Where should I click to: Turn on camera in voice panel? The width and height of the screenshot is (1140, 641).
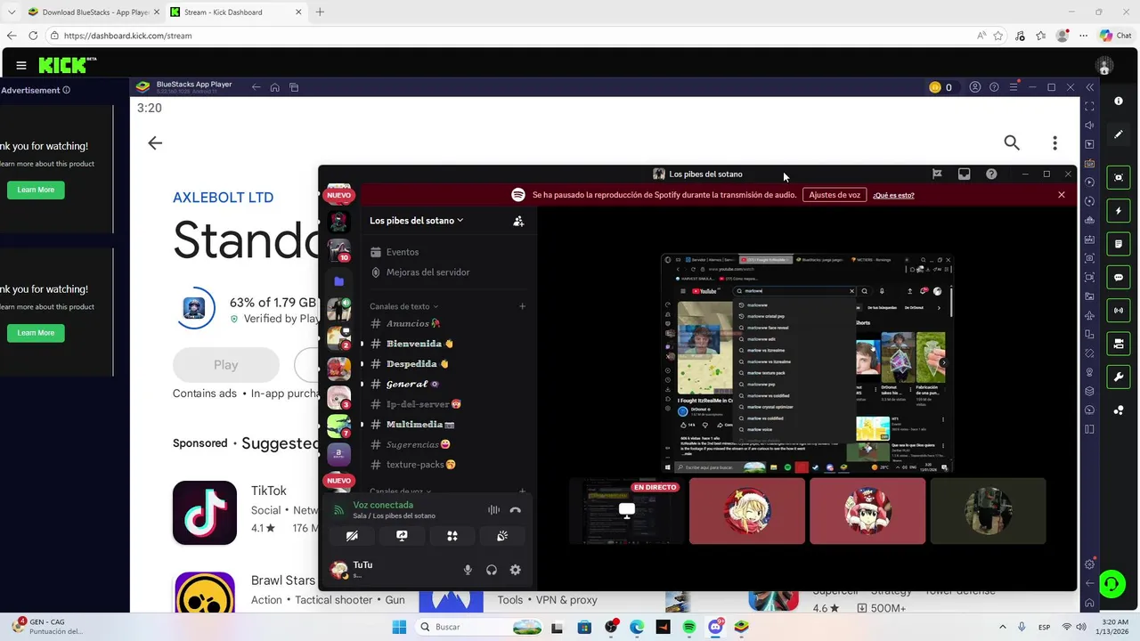(x=352, y=536)
